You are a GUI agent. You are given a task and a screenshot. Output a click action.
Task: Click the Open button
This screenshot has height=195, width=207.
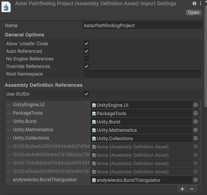[193, 12]
